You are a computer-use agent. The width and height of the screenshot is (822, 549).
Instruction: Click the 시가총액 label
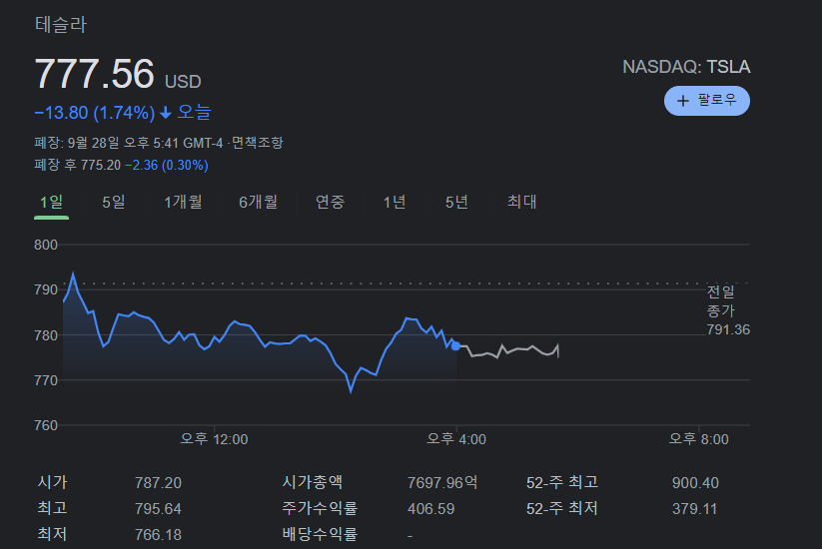click(x=313, y=482)
